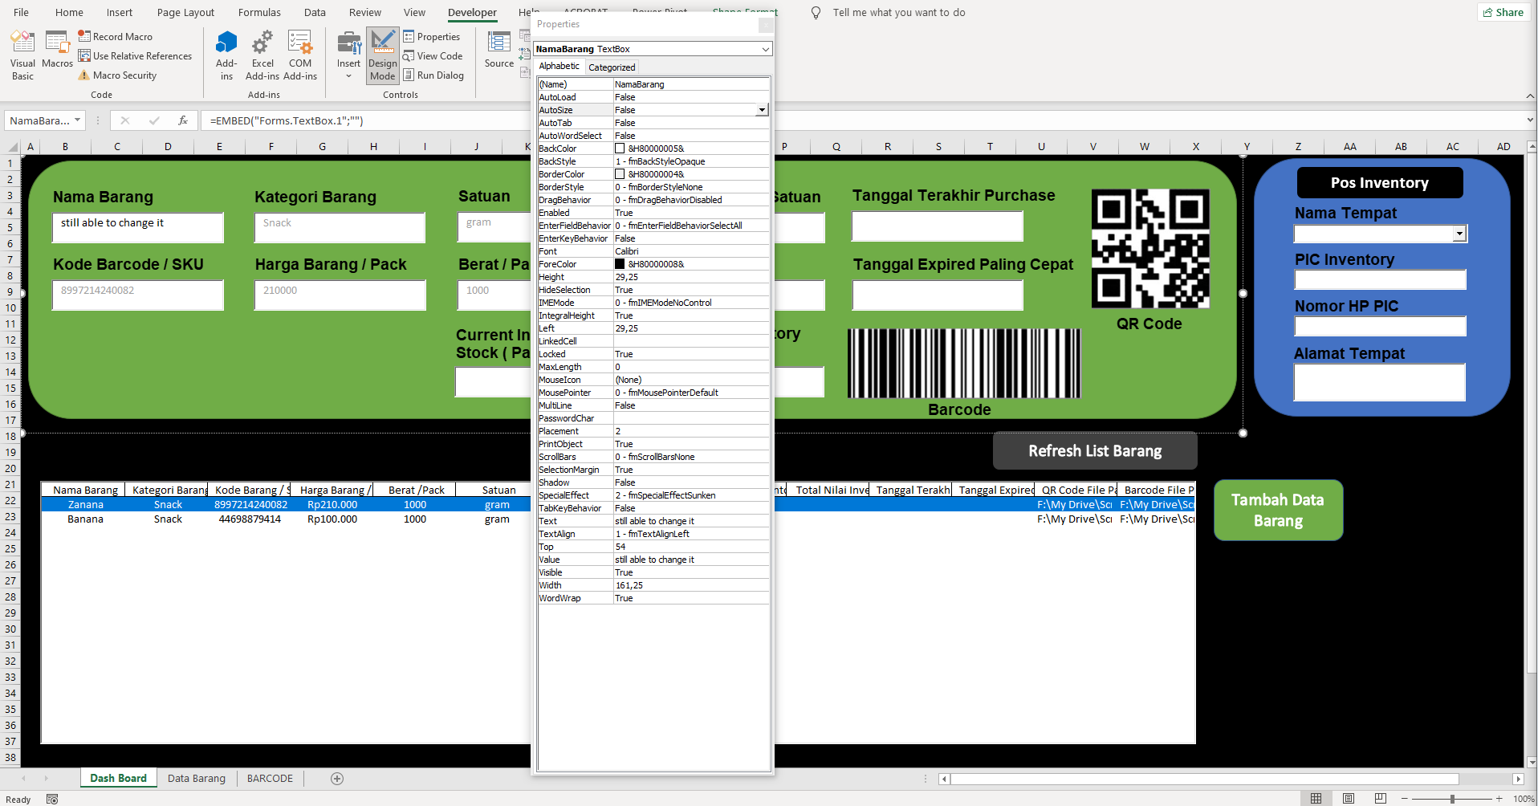The image size is (1538, 806).
Task: Switch to Page Break Preview
Action: pos(1381,799)
